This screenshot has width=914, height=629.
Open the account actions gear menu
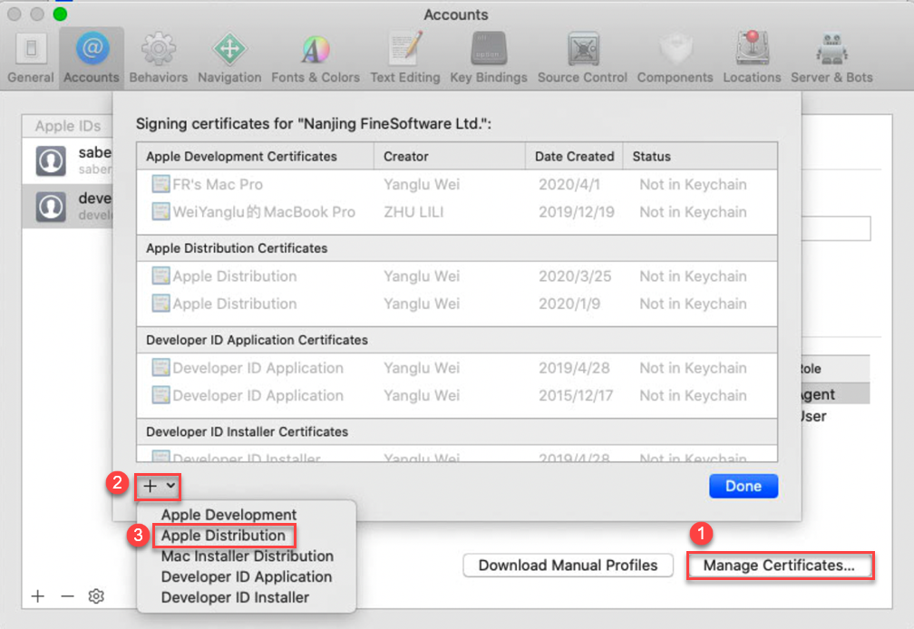point(96,595)
